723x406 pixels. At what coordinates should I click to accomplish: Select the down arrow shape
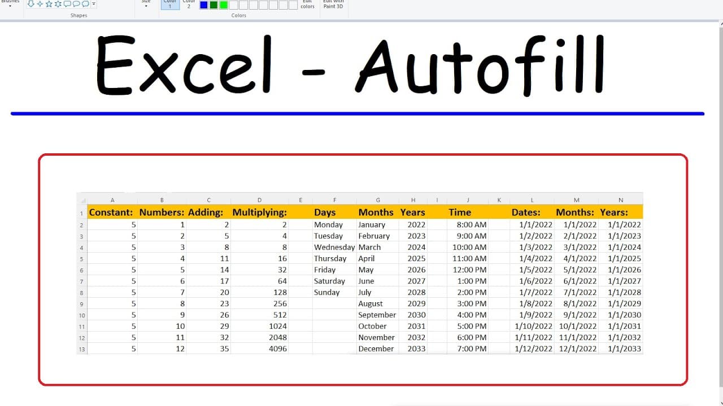coord(31,4)
